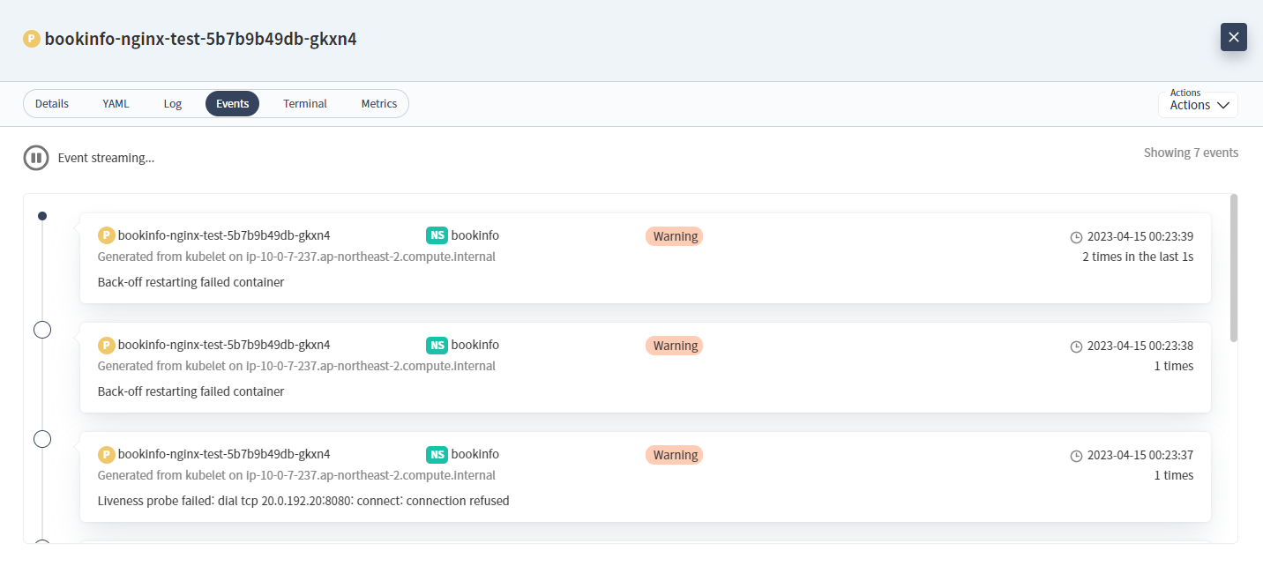Click '1 times' count in 00:23:38 event
Image resolution: width=1263 pixels, height=566 pixels.
pos(1174,366)
